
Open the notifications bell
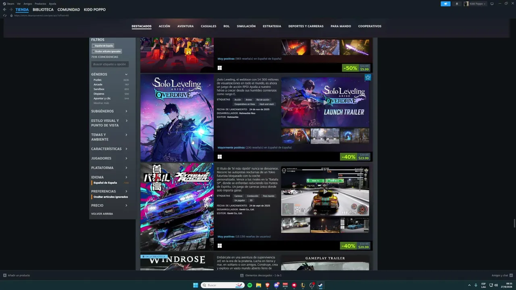[x=457, y=4]
